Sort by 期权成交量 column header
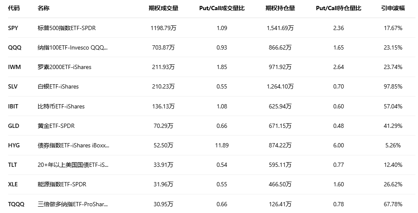Screen dimensions: 418x213 point(163,8)
